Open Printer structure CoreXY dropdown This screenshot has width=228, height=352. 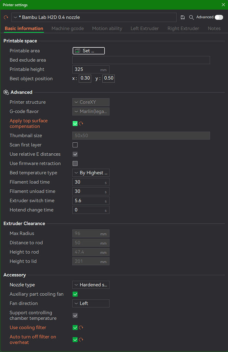(x=91, y=102)
